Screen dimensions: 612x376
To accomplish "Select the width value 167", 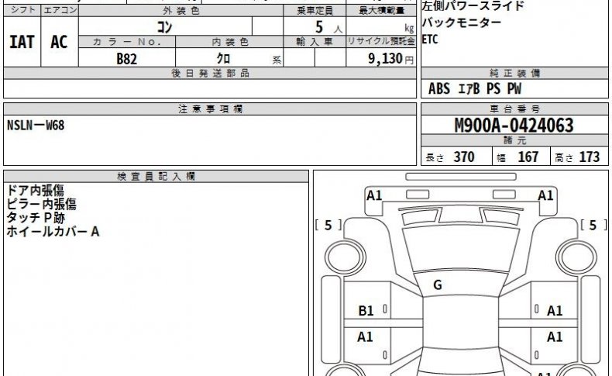I will point(528,157).
